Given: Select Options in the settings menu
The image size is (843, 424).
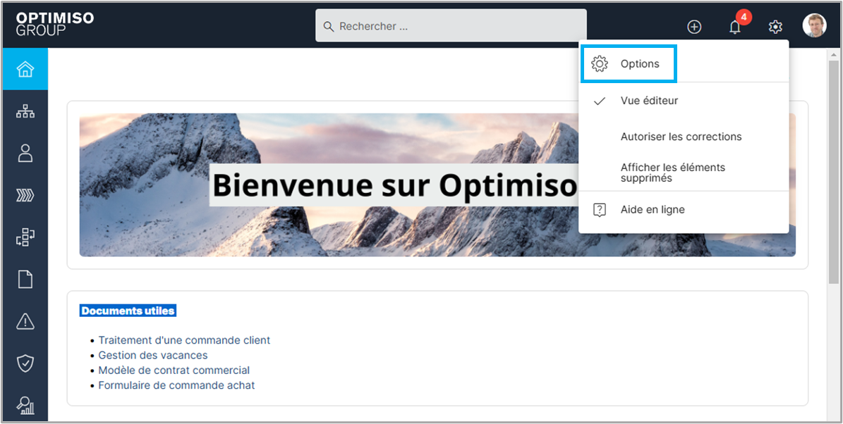Looking at the screenshot, I should pyautogui.click(x=639, y=64).
